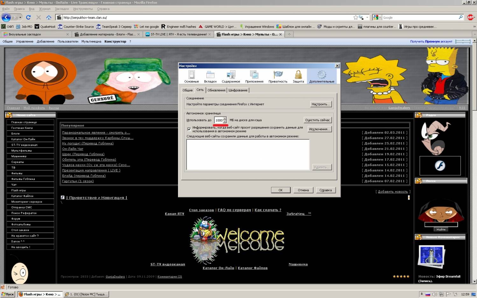The height and width of the screenshot is (298, 477).
Task: Bookmark page with the star icon
Action: tap(355, 17)
